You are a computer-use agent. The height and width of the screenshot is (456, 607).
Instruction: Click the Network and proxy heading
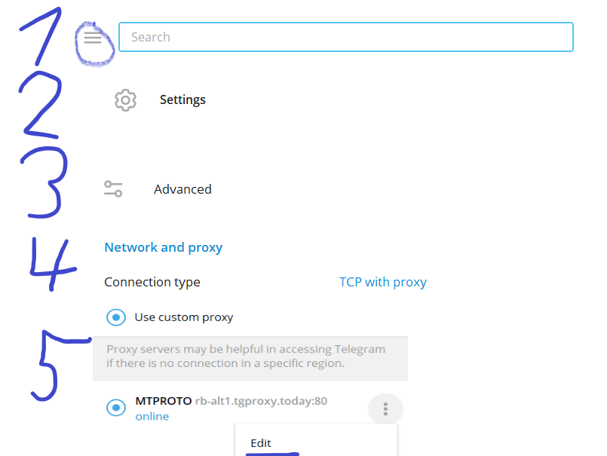click(x=163, y=247)
